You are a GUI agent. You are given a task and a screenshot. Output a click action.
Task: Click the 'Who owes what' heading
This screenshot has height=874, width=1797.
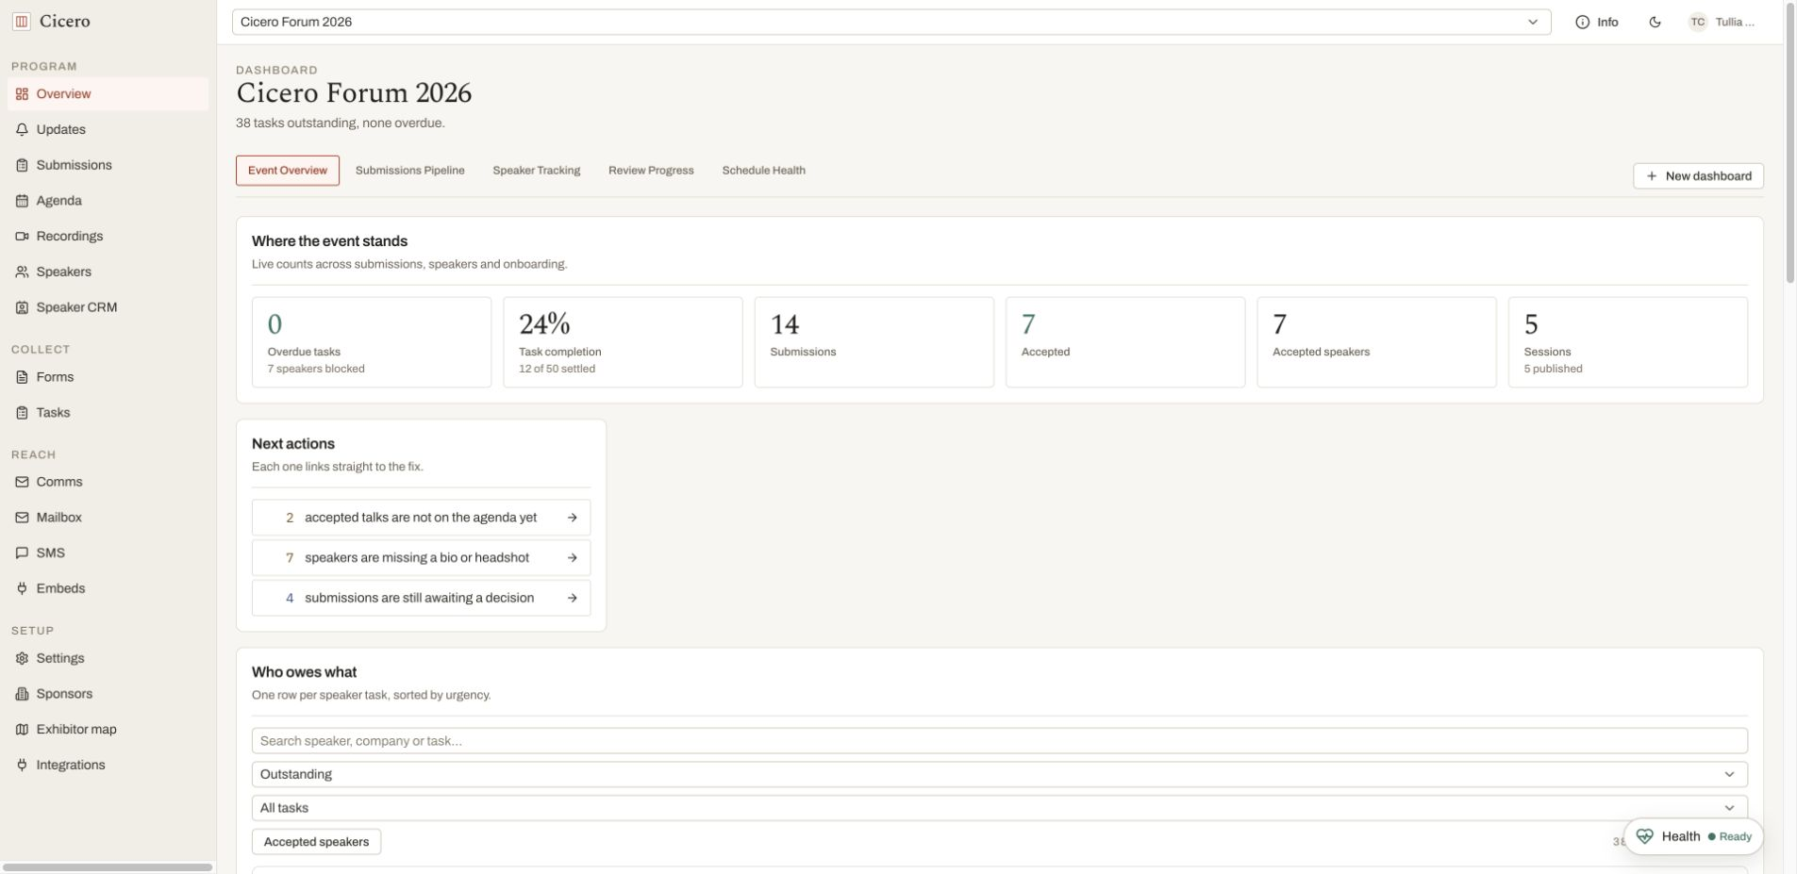click(x=304, y=672)
